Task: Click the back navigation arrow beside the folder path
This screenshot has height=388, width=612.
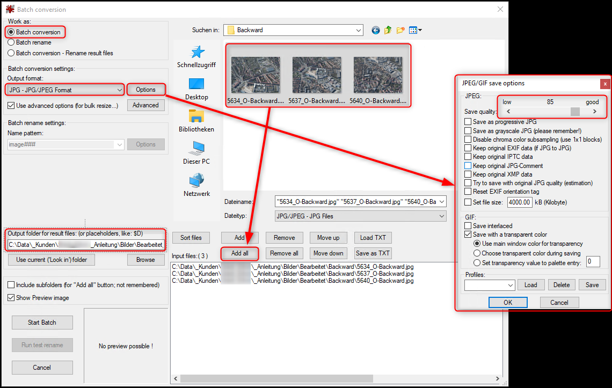Action: pos(375,30)
